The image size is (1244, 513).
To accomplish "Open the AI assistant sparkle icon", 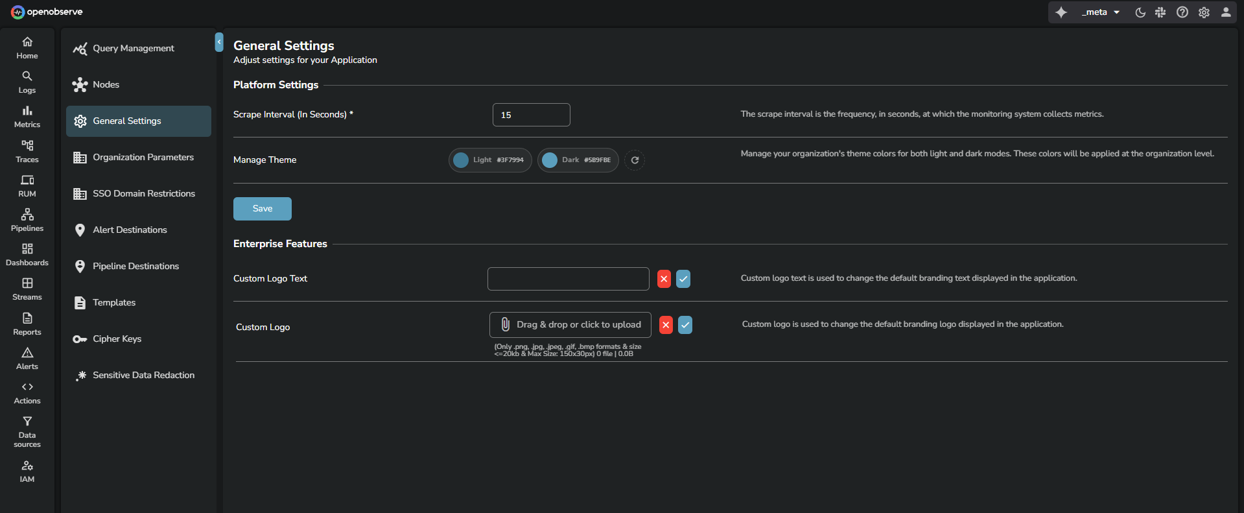I will [1061, 12].
